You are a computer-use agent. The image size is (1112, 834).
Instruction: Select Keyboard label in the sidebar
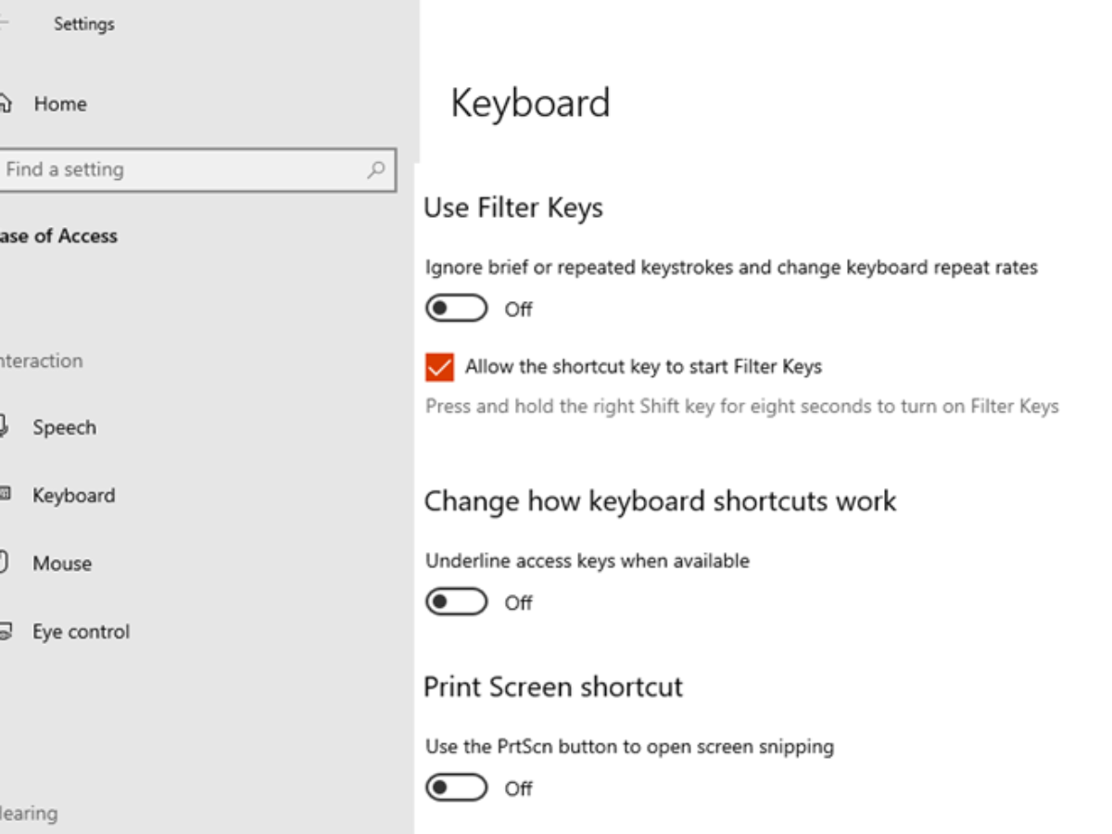pos(74,496)
